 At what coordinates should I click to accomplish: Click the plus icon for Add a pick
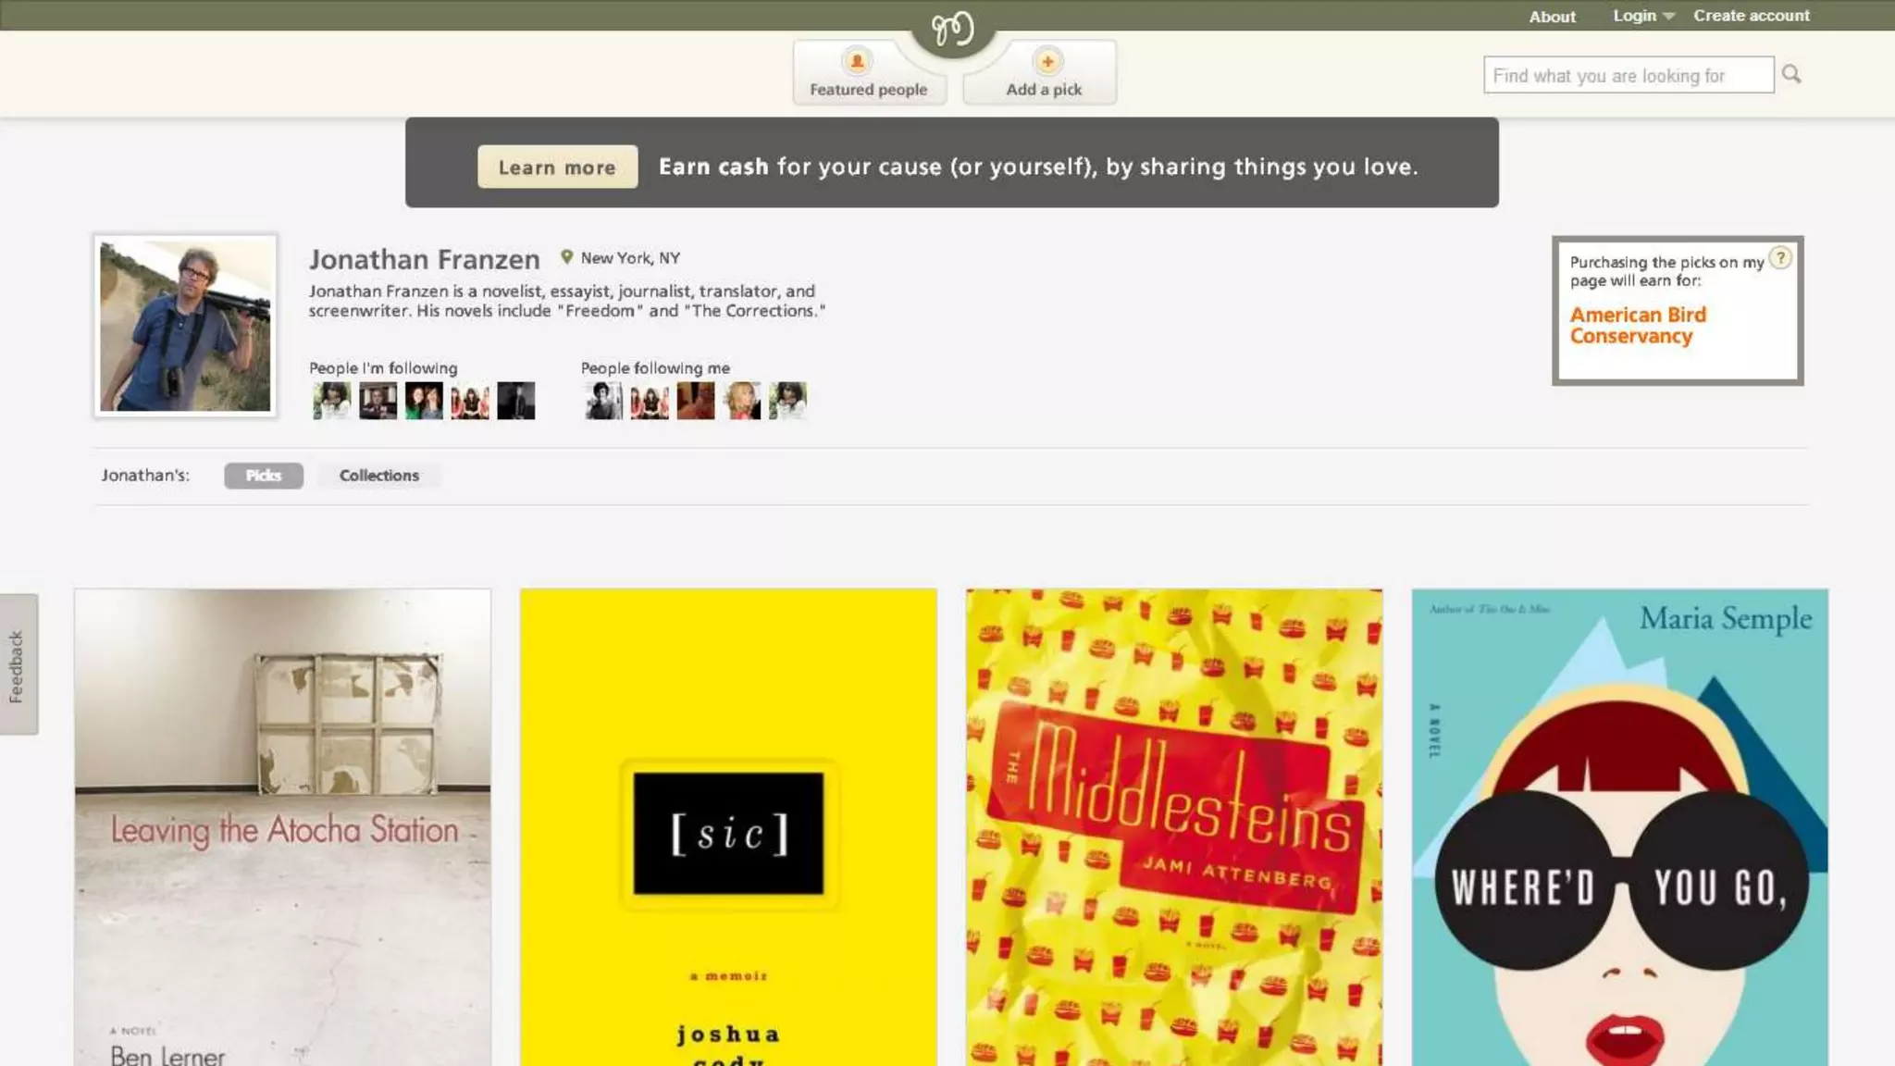pos(1047,61)
